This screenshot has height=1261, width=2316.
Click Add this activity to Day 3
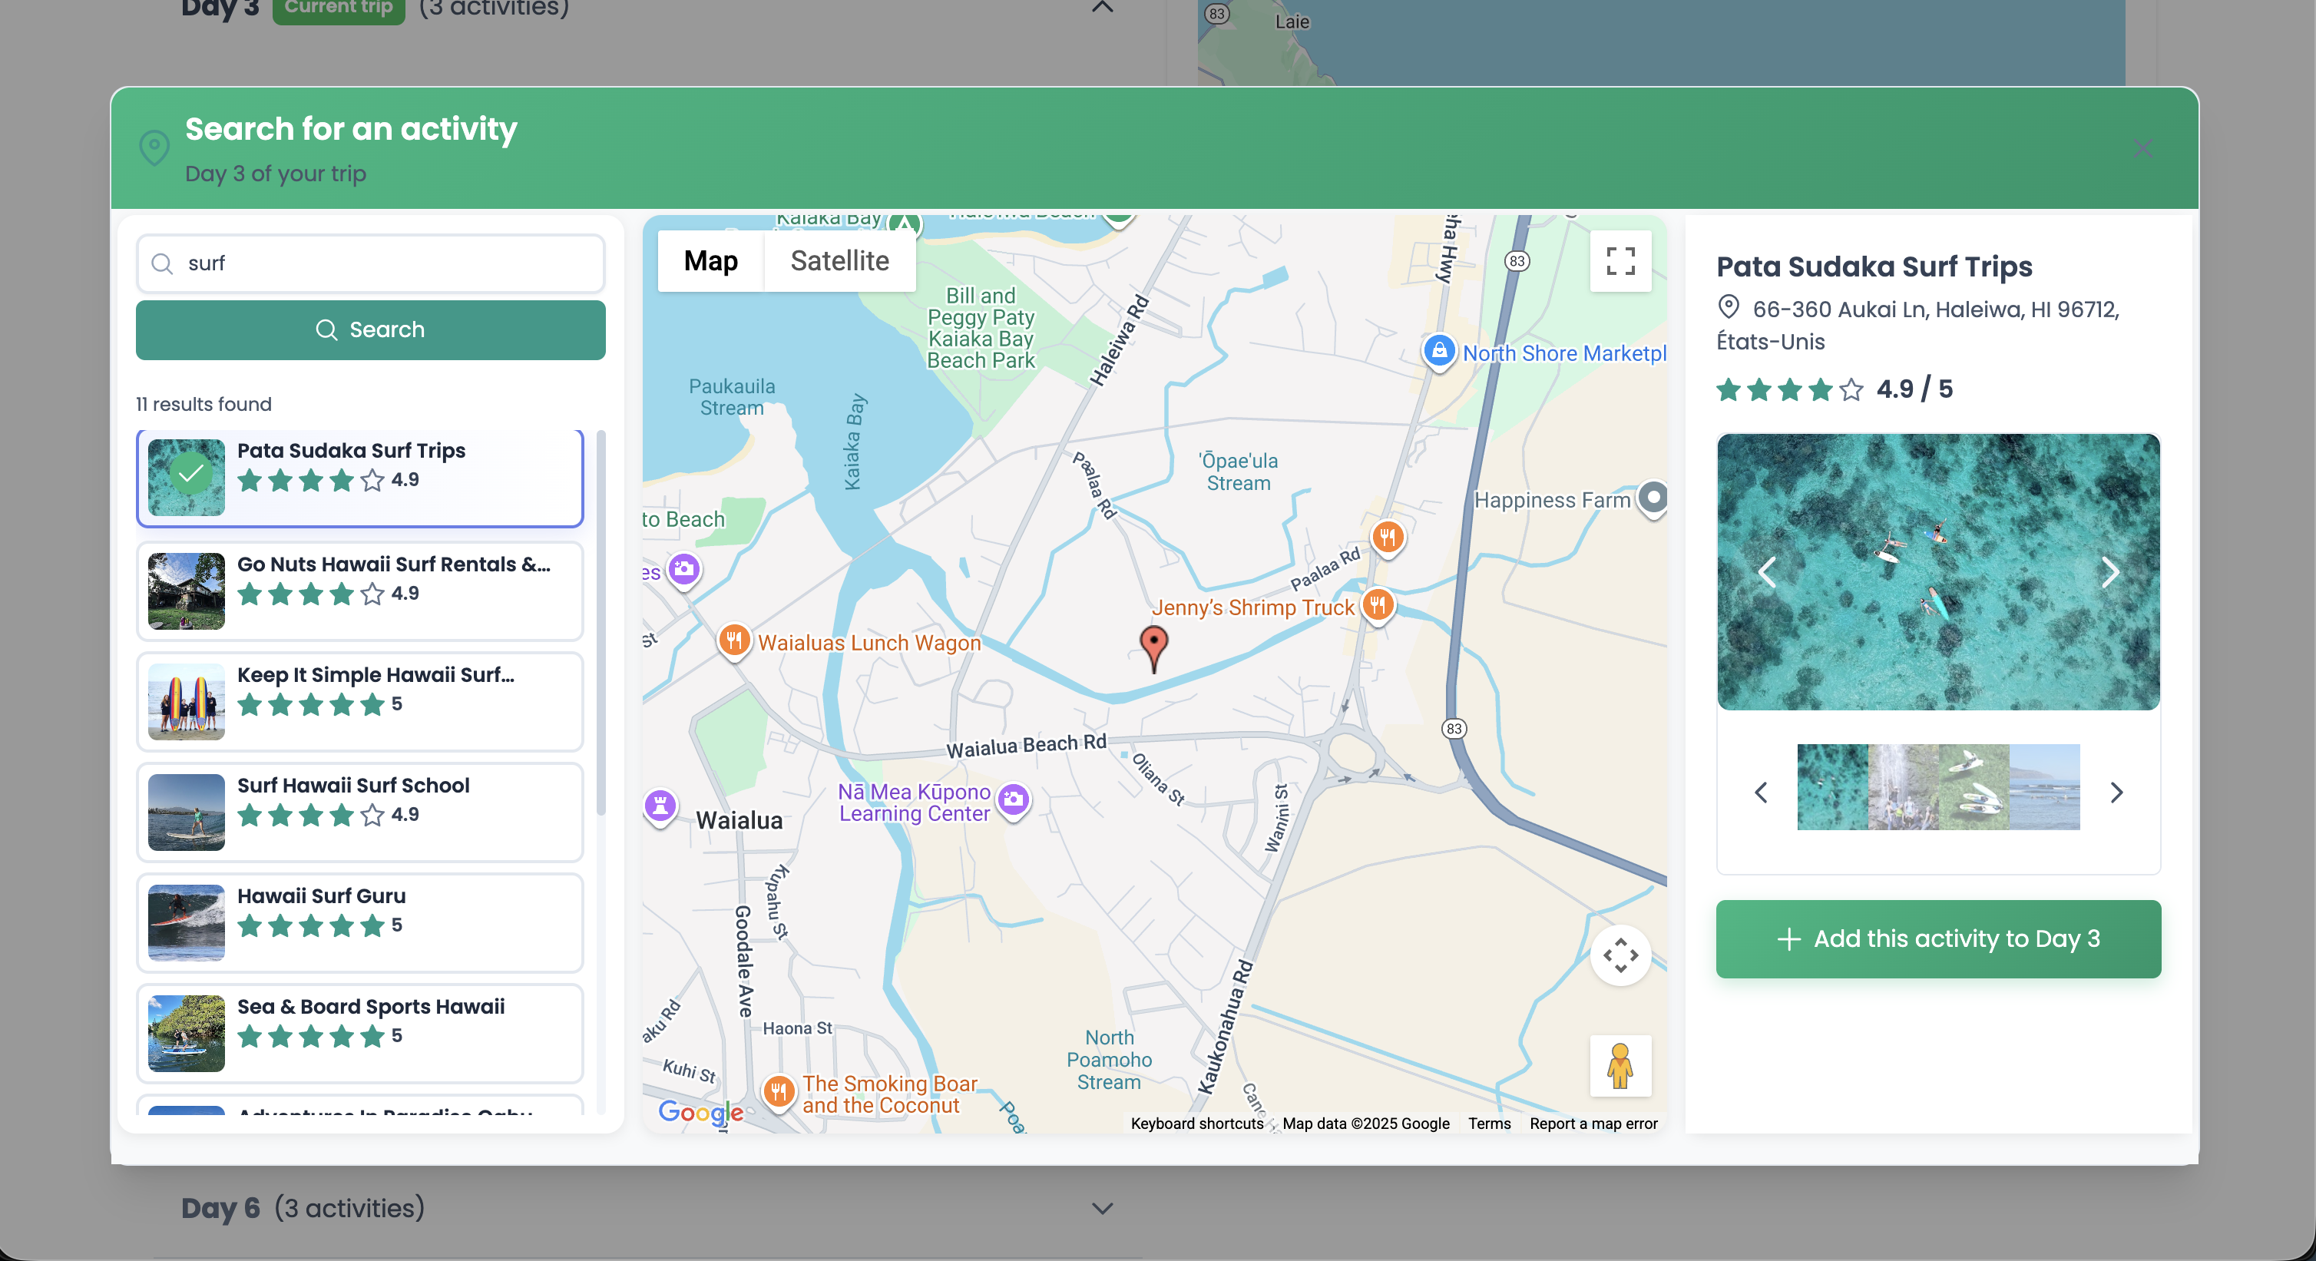(1937, 938)
